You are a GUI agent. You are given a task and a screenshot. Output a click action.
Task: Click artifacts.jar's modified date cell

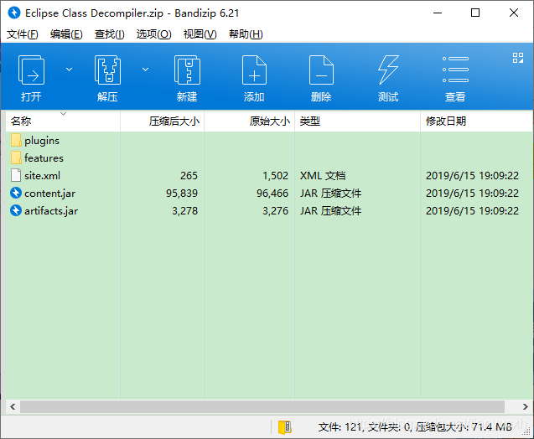(x=472, y=211)
